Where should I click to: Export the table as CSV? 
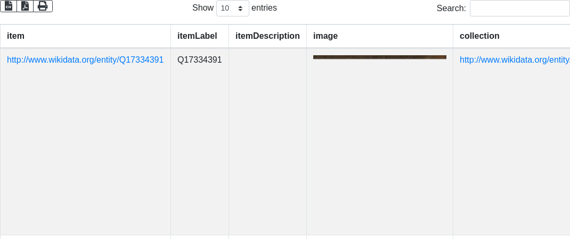click(x=9, y=6)
